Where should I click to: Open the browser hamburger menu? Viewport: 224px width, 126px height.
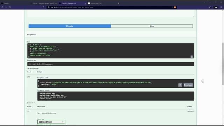pyautogui.click(x=221, y=7)
